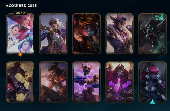Open the three-form Seraphine skin card
The height and width of the screenshot is (111, 170).
coord(20,34)
